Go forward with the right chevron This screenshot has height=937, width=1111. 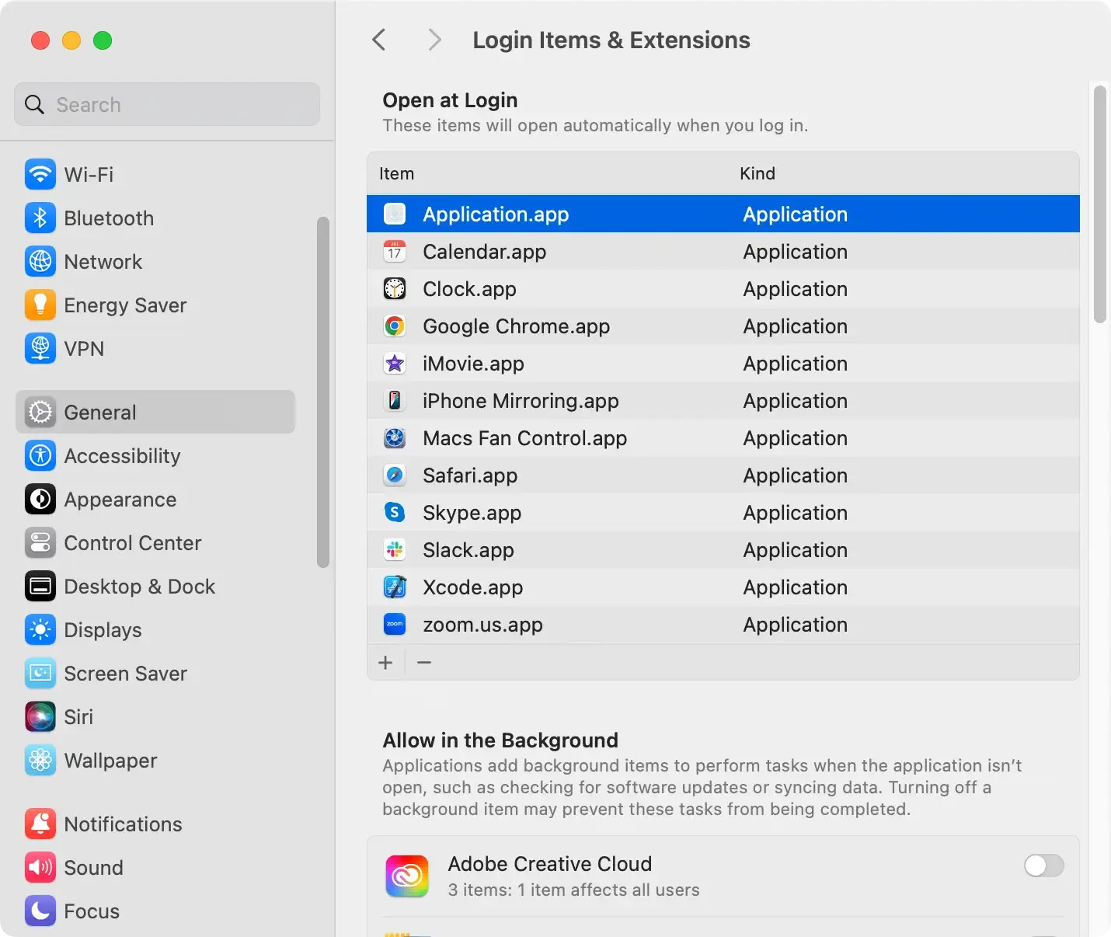coord(435,40)
